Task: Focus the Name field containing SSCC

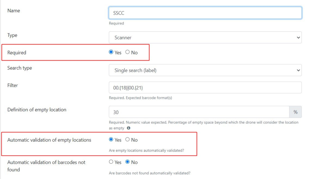Action: (x=205, y=13)
